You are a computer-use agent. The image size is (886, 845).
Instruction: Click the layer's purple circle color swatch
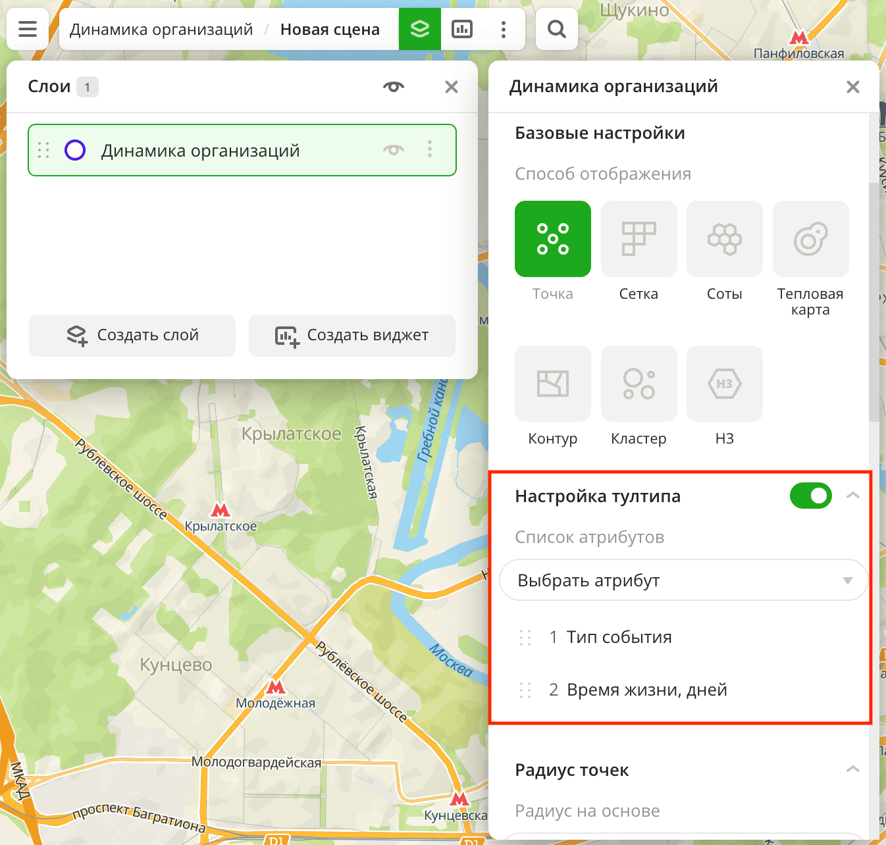point(75,150)
